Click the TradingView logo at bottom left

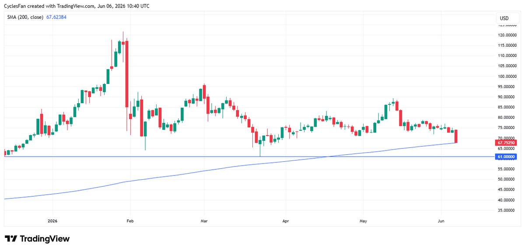tap(37, 239)
